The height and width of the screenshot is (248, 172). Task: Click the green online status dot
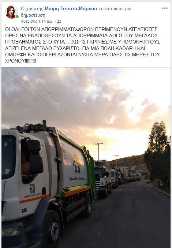(x=17, y=16)
